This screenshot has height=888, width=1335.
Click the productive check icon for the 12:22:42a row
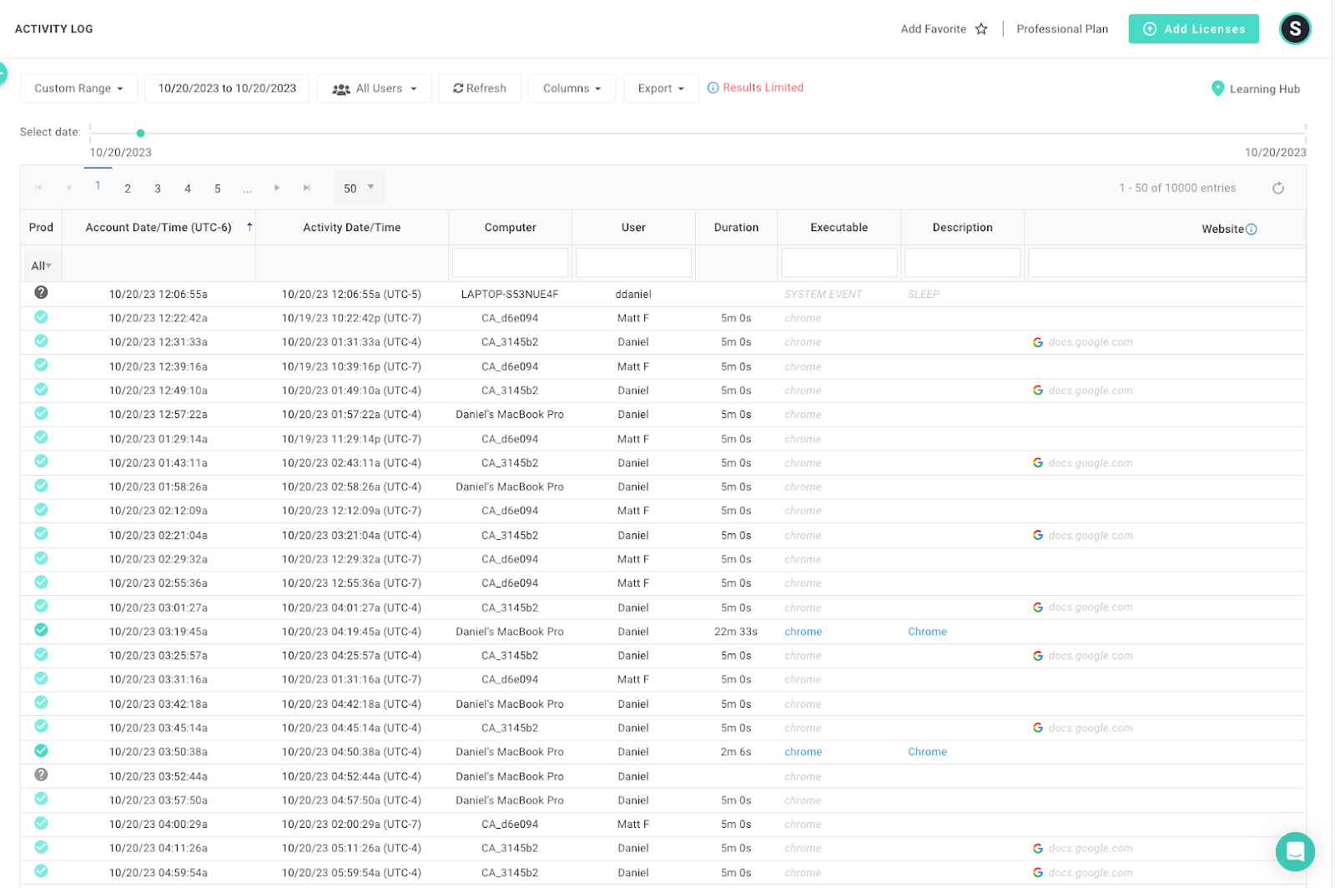41,316
